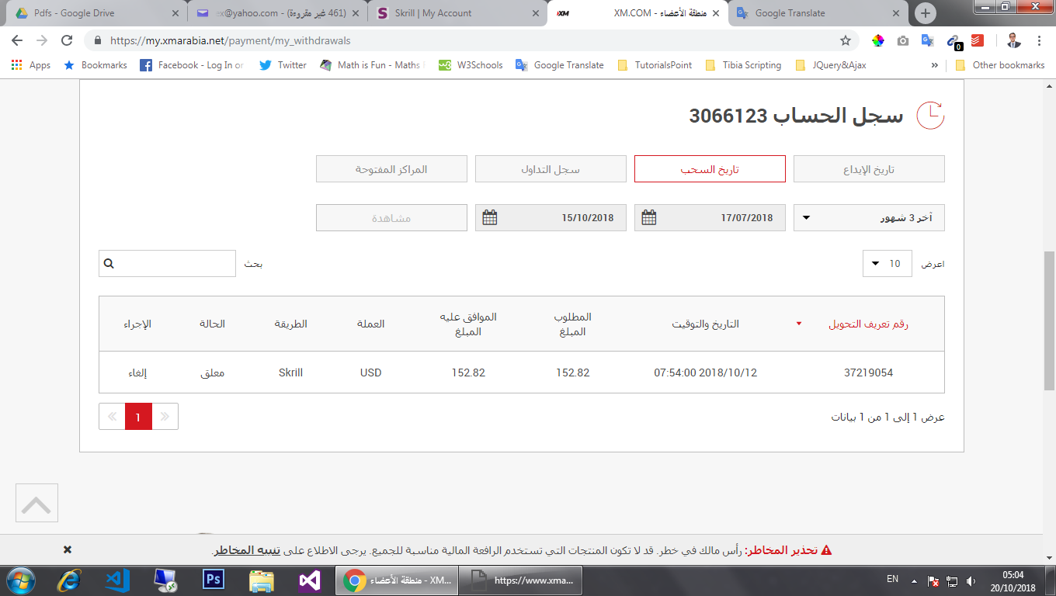This screenshot has width=1056, height=596.
Task: Open Photoshop from the taskbar
Action: [213, 580]
